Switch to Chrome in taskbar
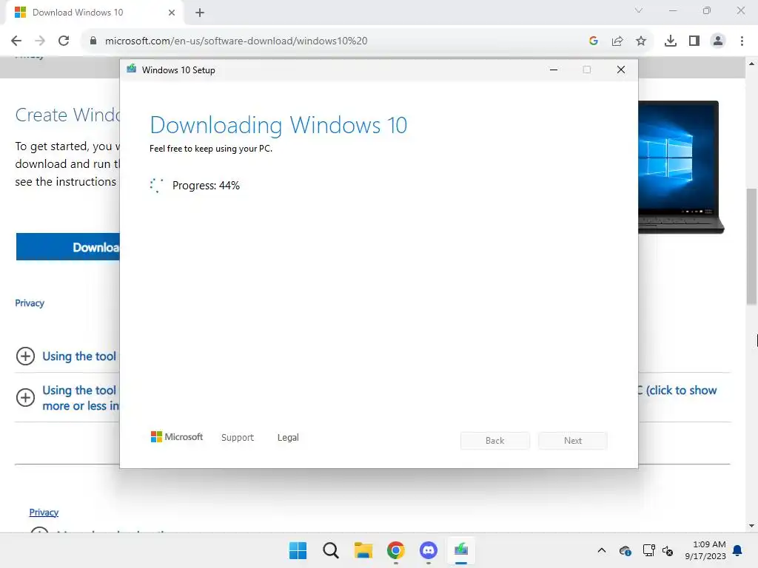758x568 pixels. tap(396, 550)
